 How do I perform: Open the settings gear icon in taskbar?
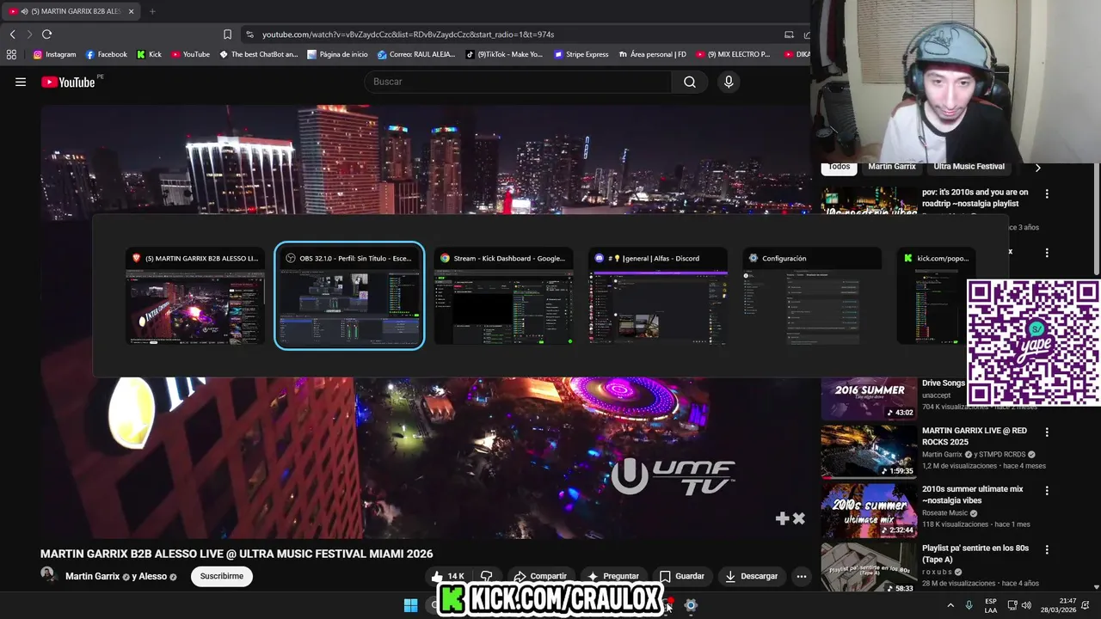[690, 605]
